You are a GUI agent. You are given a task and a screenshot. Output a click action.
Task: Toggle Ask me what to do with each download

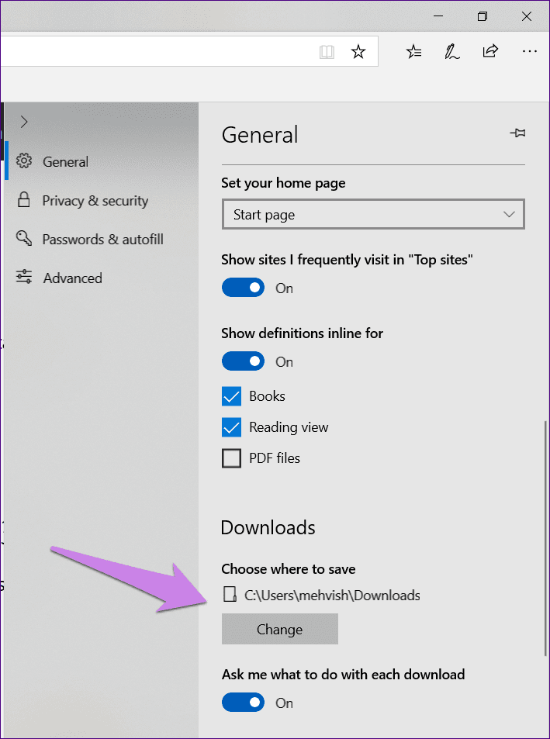[x=243, y=703]
